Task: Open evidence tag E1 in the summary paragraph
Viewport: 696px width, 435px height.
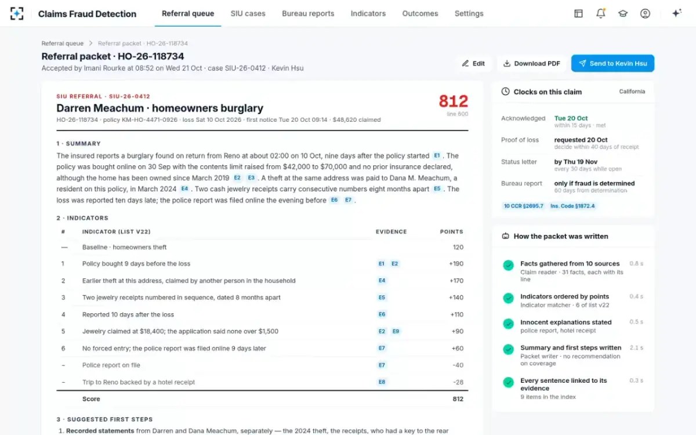Action: tap(437, 155)
